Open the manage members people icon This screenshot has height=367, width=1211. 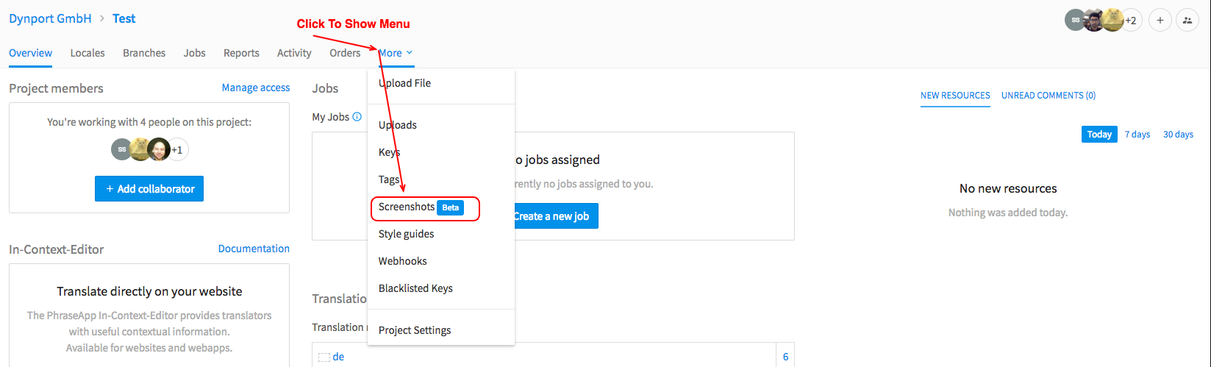[x=1187, y=21]
